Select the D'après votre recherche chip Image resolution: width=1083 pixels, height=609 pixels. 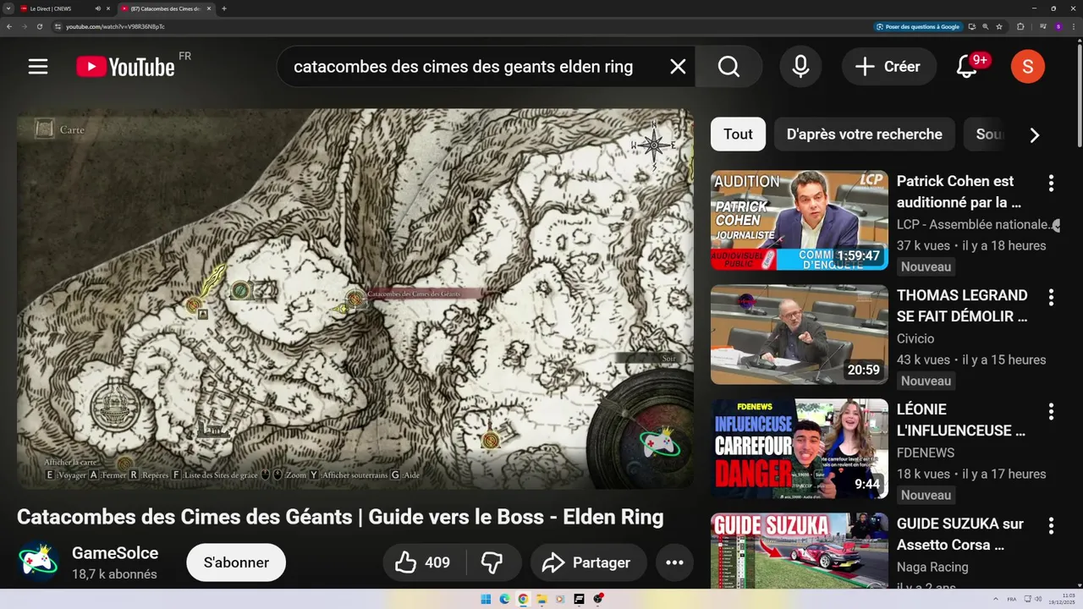pyautogui.click(x=864, y=134)
